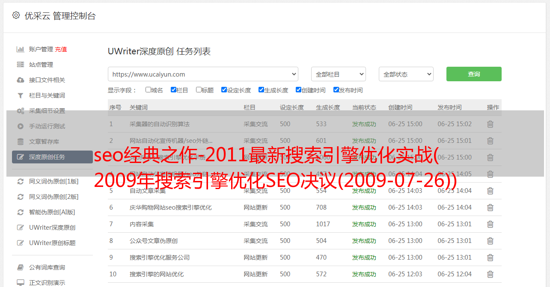Open 账户管理 chart icon in sidebar
Screen dimensions: 550x287
(x=20, y=49)
